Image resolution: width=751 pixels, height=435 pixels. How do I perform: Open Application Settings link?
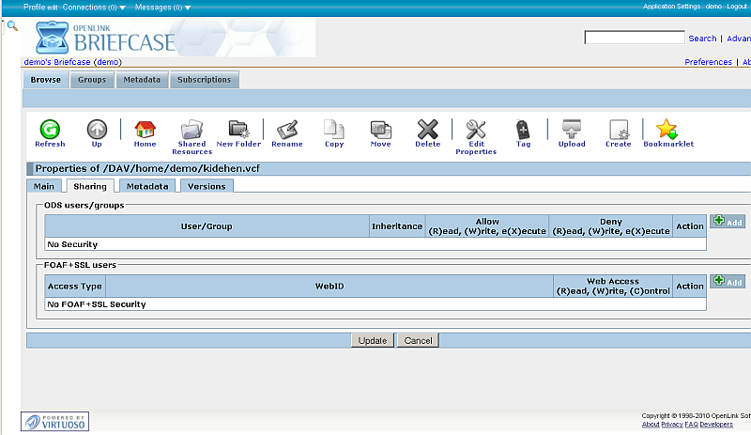click(x=671, y=7)
